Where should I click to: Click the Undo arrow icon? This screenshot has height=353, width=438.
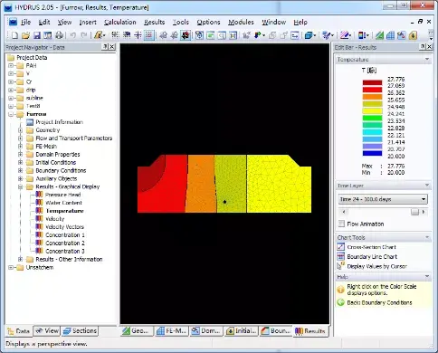coord(72,35)
